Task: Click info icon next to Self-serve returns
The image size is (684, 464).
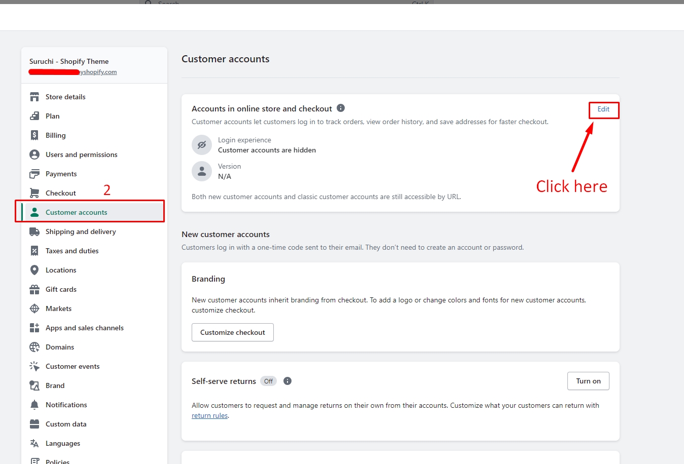Action: (x=287, y=381)
